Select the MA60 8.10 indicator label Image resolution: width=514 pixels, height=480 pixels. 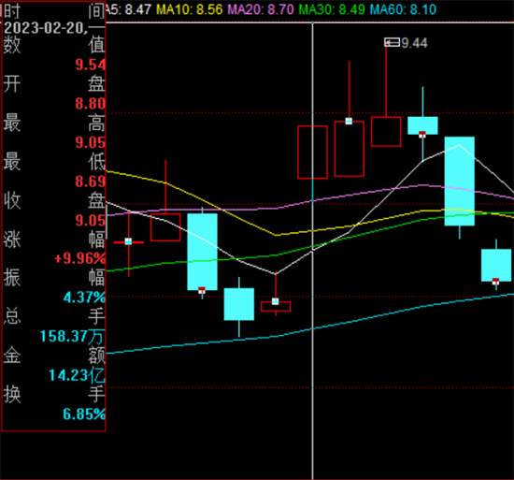click(403, 9)
